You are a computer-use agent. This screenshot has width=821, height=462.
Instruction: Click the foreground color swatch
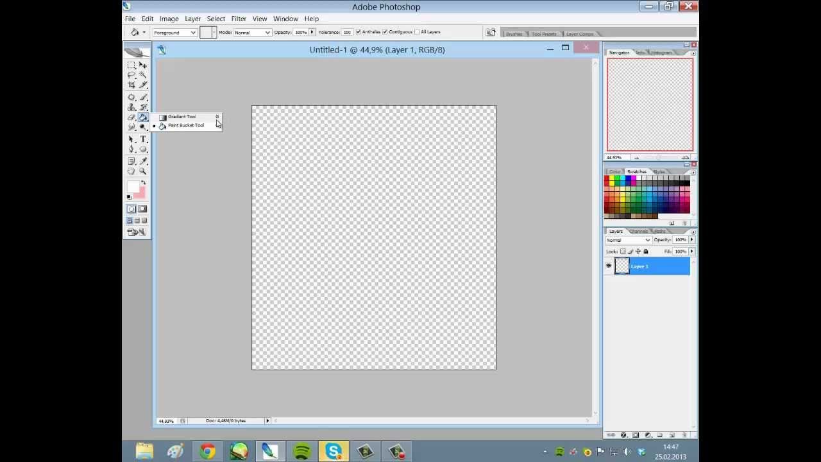pos(133,187)
